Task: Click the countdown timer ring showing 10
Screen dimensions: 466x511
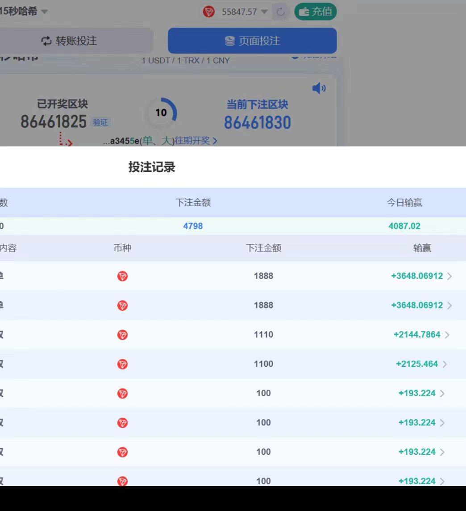Action: click(x=161, y=113)
